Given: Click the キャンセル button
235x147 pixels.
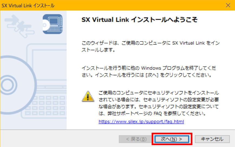Looking at the screenshot, I should click(212, 139).
